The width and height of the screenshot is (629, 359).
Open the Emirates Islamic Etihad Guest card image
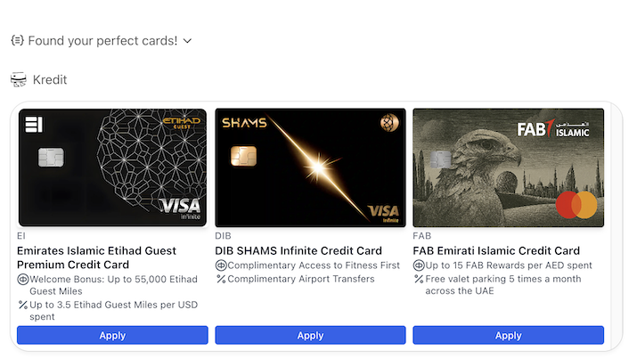tap(112, 167)
